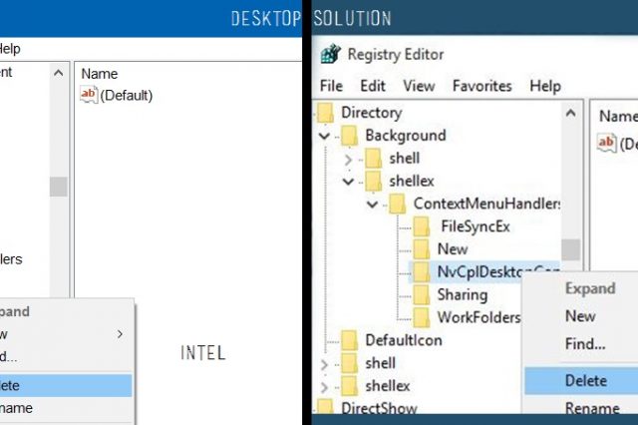Collapse the Background tree node
This screenshot has width=638, height=425.
pos(325,136)
